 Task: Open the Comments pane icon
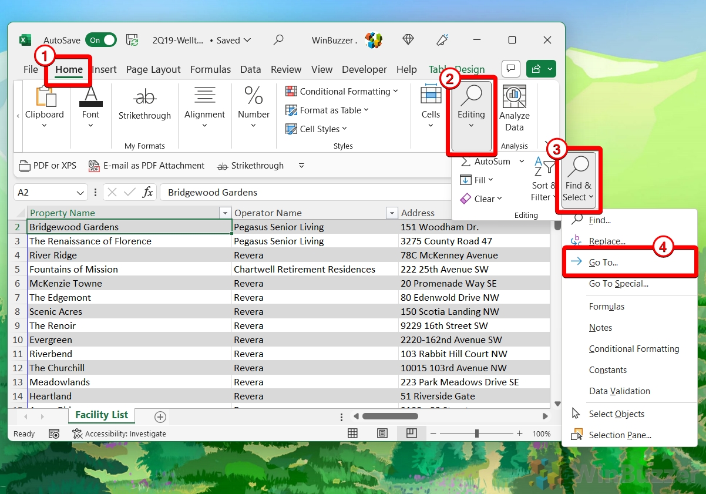click(x=510, y=69)
